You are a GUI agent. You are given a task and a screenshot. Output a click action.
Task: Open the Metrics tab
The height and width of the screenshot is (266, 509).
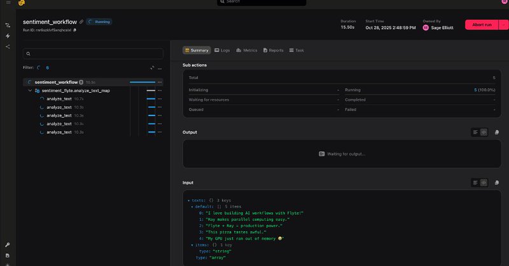(247, 50)
